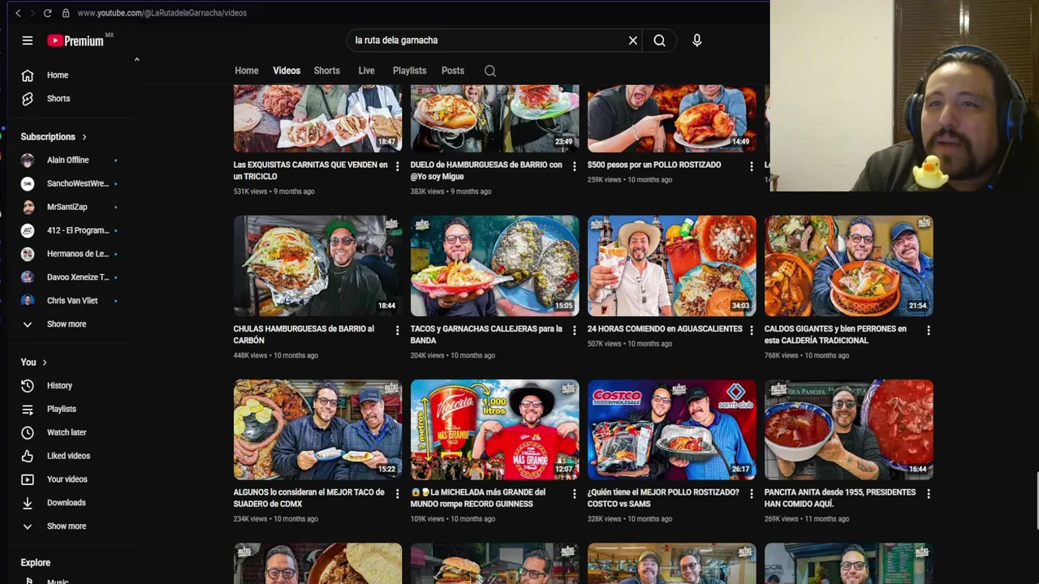1039x584 pixels.
Task: Open options for EXQUISITAS CARNITAS video
Action: [x=397, y=166]
